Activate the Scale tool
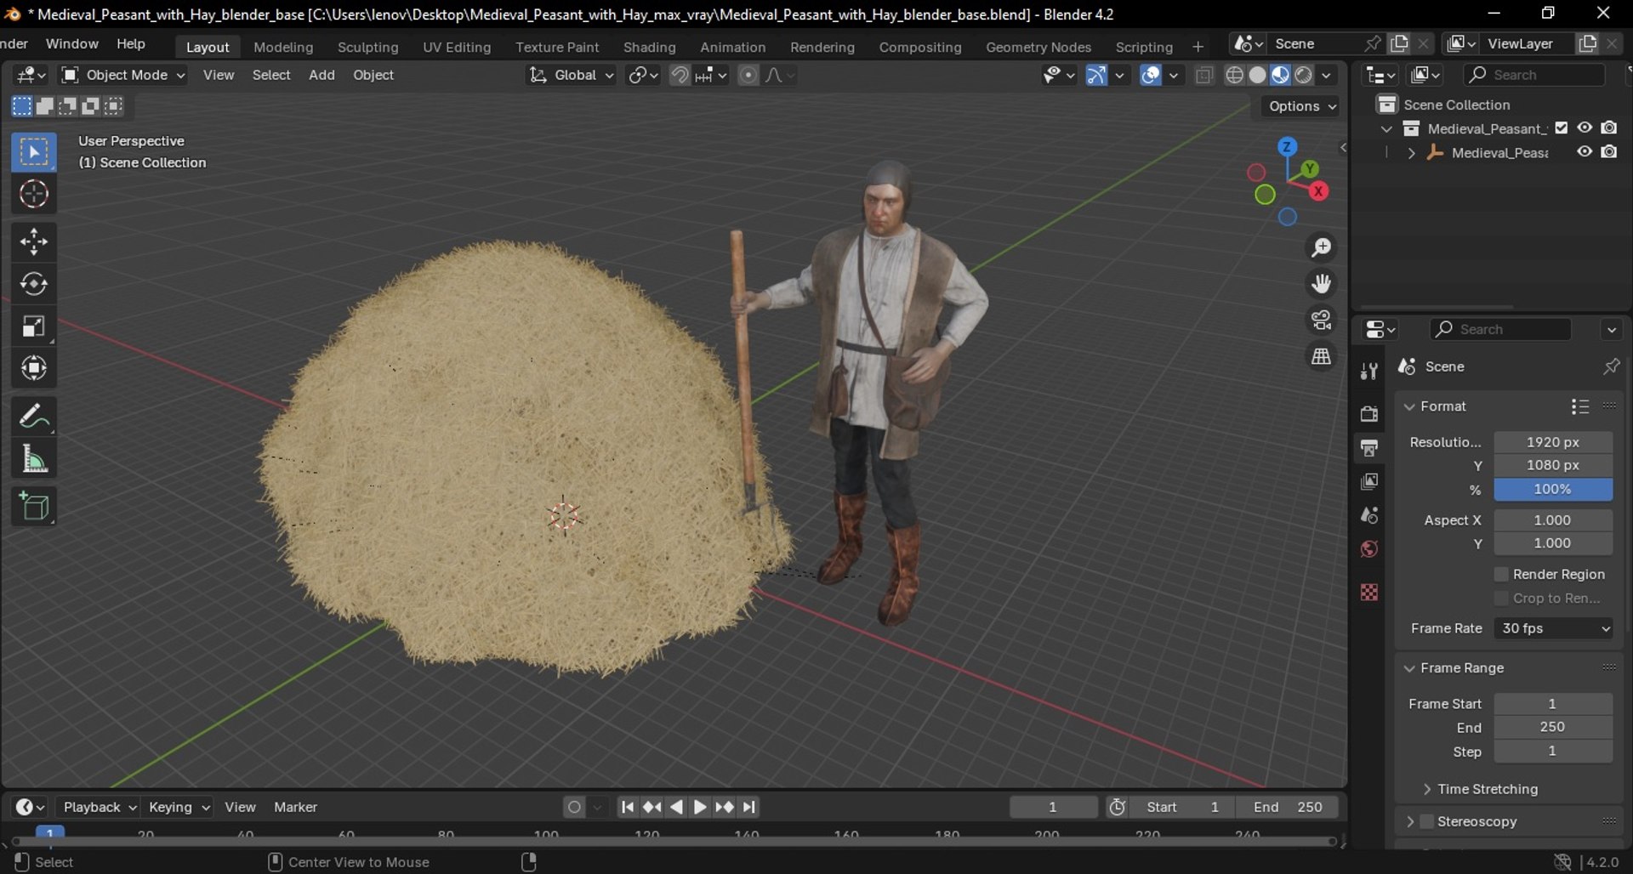The width and height of the screenshot is (1633, 874). tap(34, 326)
